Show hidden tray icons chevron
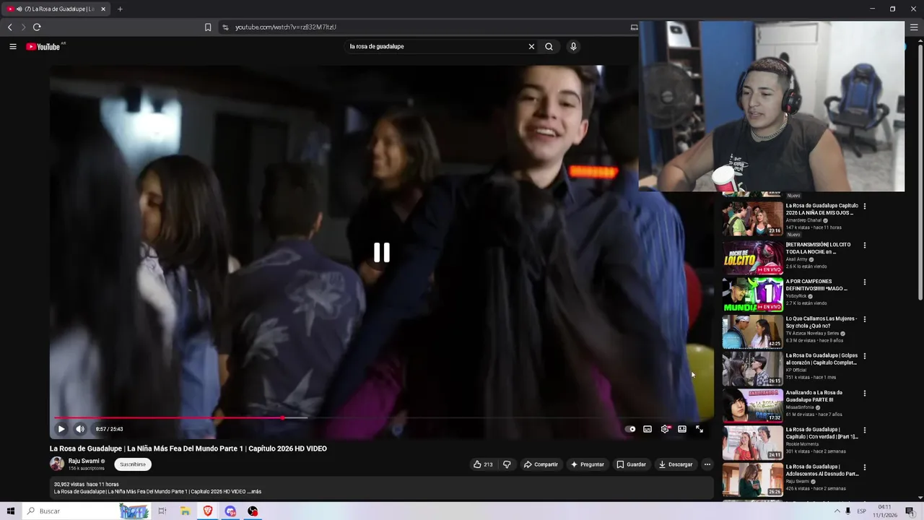This screenshot has width=924, height=520. point(837,511)
